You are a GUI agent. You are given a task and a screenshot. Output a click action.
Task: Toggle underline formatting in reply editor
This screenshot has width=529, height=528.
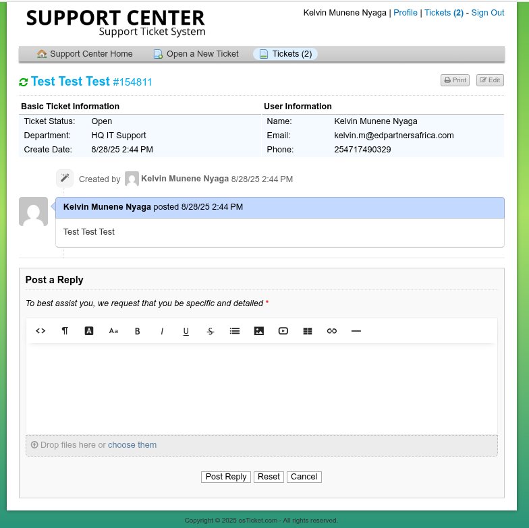coord(186,331)
